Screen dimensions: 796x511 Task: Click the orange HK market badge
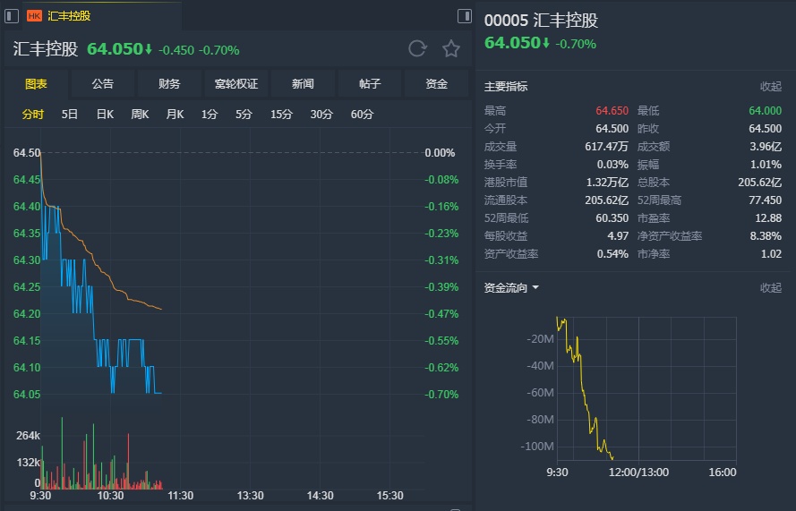click(x=34, y=16)
